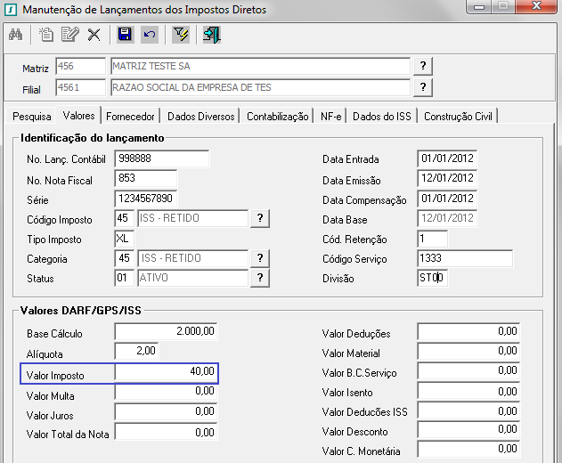Click the No. Nota Fiscal field
562x463 pixels.
click(146, 178)
